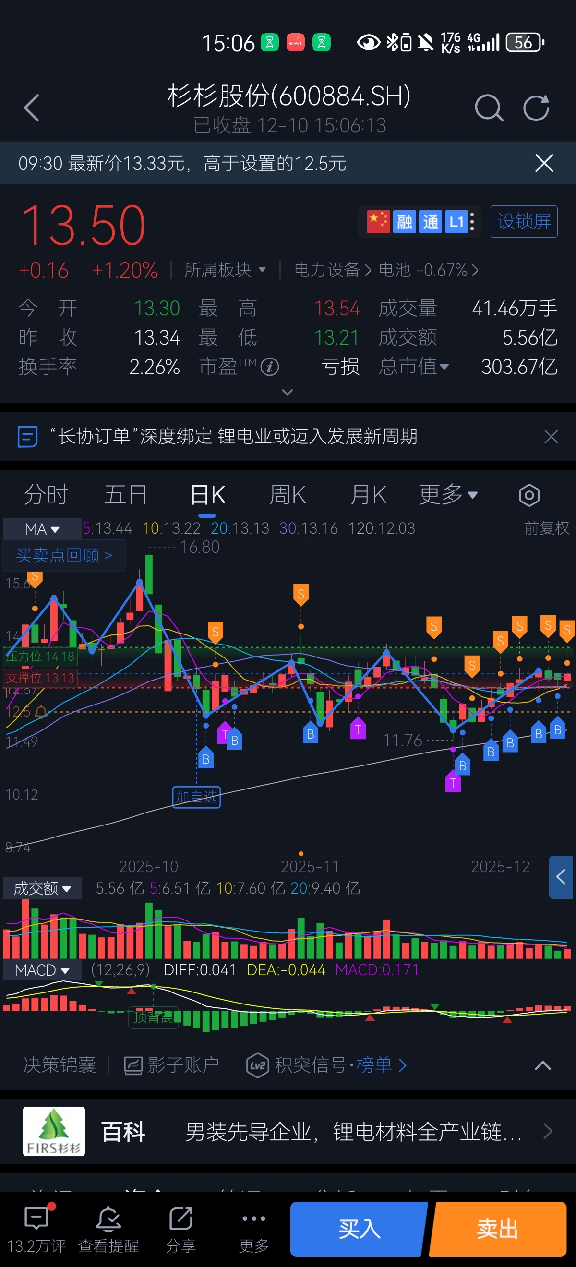
Task: Switch to 周K chart tab
Action: 287,495
